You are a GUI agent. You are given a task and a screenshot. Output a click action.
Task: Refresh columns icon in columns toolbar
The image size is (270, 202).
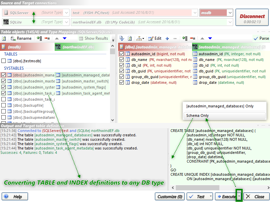(x=130, y=38)
